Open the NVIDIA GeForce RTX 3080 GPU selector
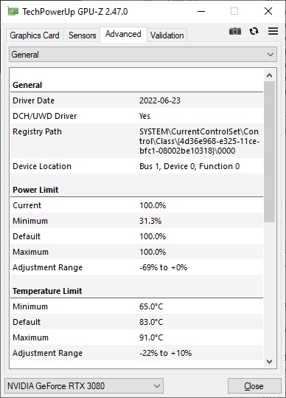This screenshot has height=398, width=286. tap(84, 386)
